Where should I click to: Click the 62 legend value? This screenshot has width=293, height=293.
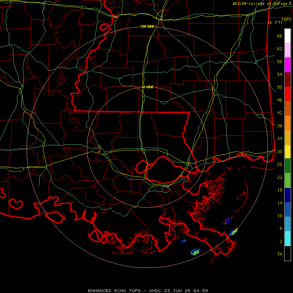[x=280, y=49]
